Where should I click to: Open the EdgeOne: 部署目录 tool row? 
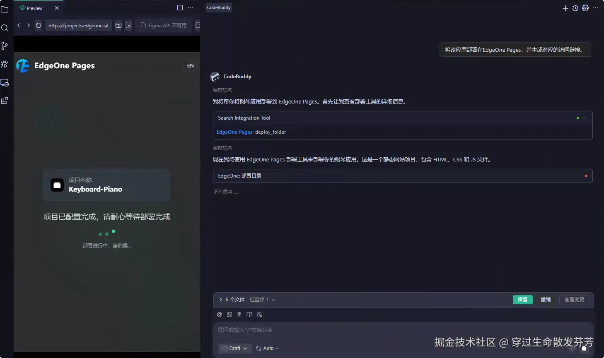pyautogui.click(x=403, y=176)
